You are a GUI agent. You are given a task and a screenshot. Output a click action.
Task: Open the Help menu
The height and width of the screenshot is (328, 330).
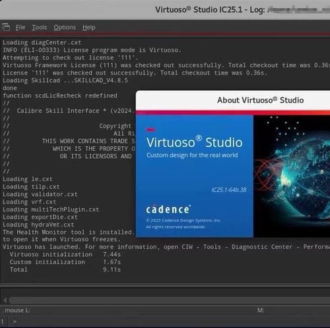pyautogui.click(x=89, y=28)
